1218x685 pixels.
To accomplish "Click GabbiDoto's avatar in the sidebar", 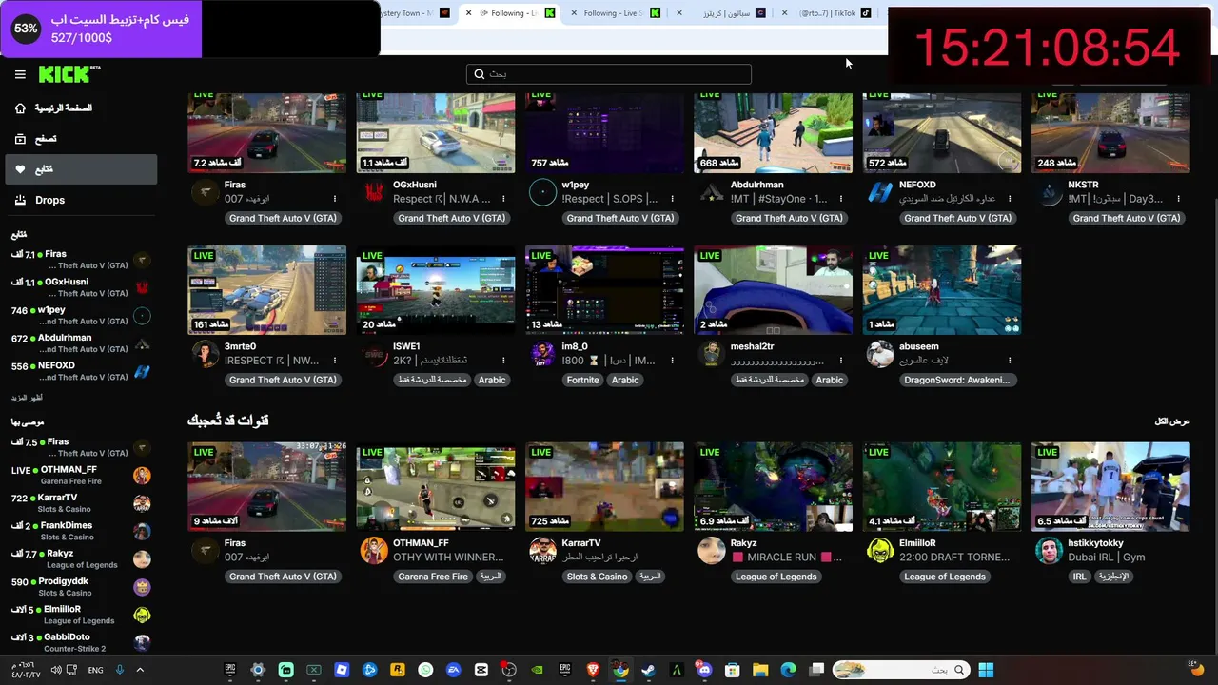I will click(x=142, y=642).
